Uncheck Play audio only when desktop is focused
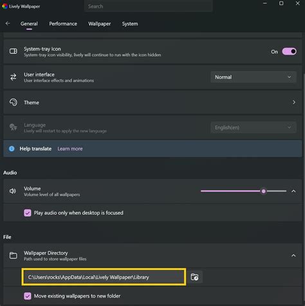The image size is (305, 306). pos(28,213)
